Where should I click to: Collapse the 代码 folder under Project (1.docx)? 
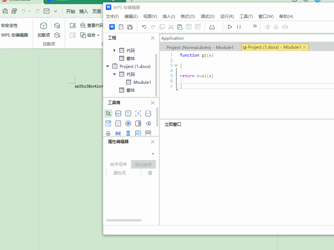click(114, 74)
